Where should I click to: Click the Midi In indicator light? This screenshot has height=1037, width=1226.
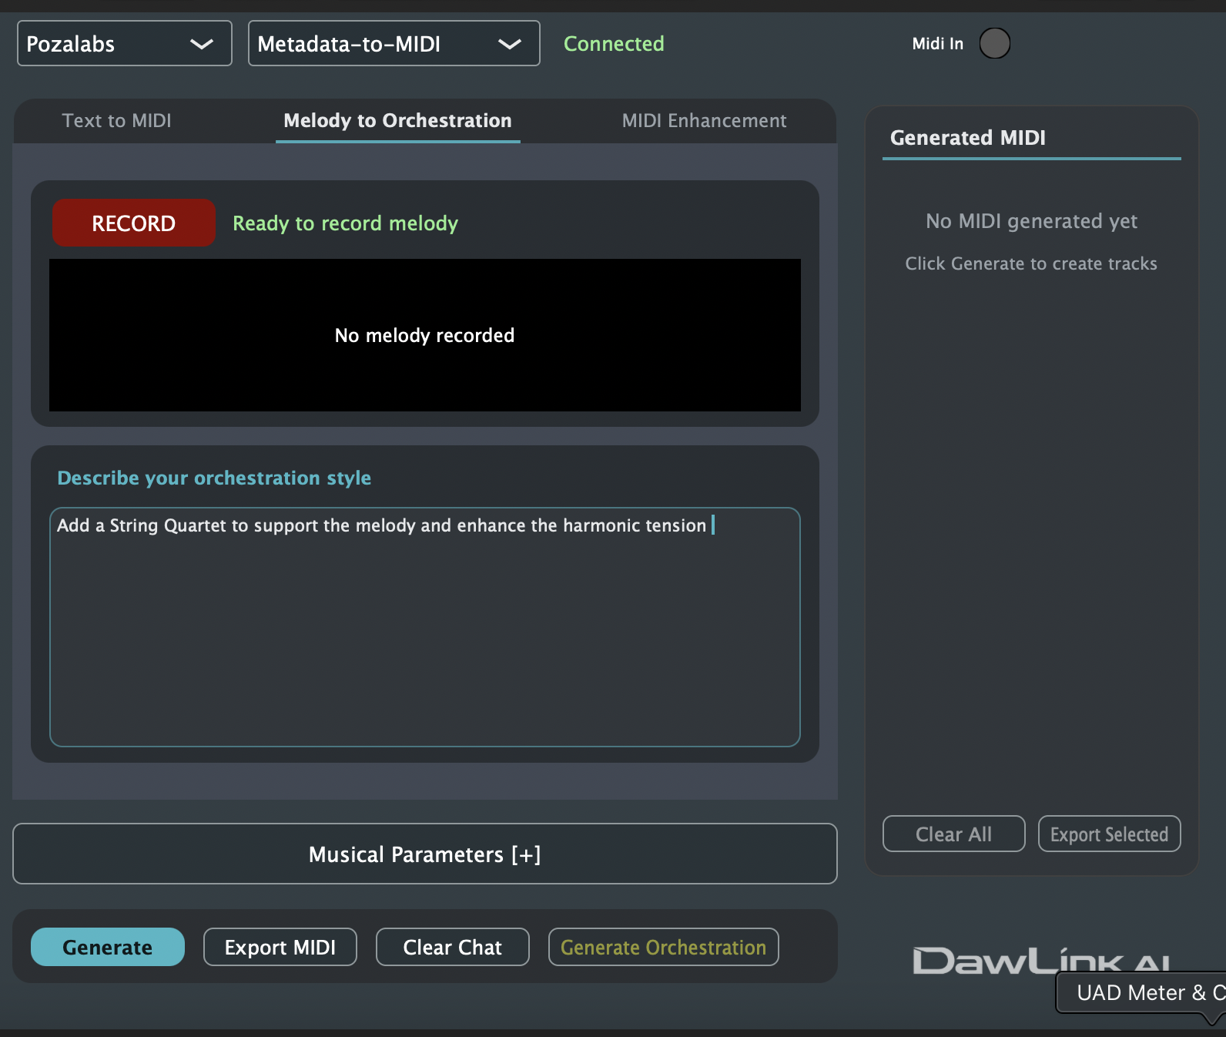click(994, 43)
